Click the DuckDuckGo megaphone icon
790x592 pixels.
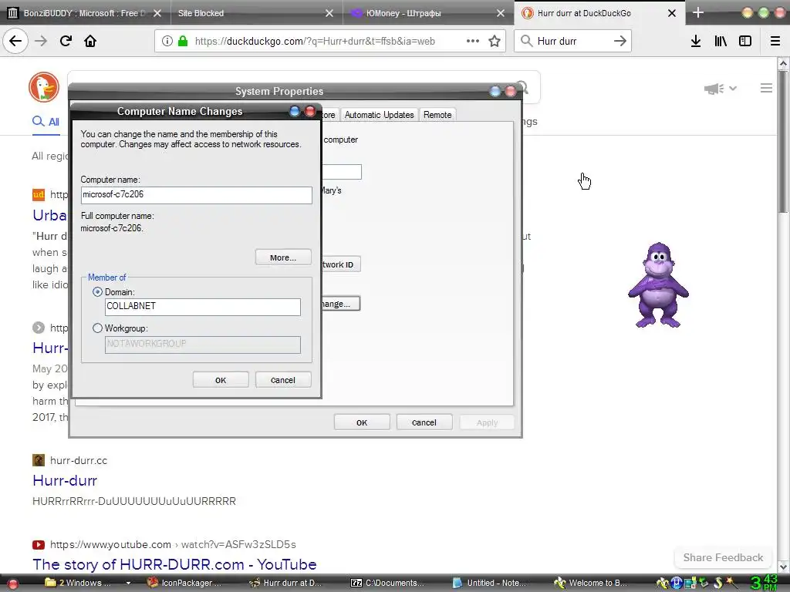[x=714, y=89]
